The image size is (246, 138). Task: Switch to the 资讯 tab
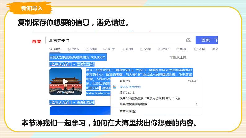pos(73,49)
